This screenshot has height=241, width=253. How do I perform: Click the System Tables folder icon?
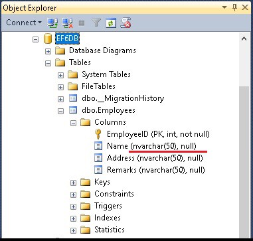pyautogui.click(x=72, y=74)
